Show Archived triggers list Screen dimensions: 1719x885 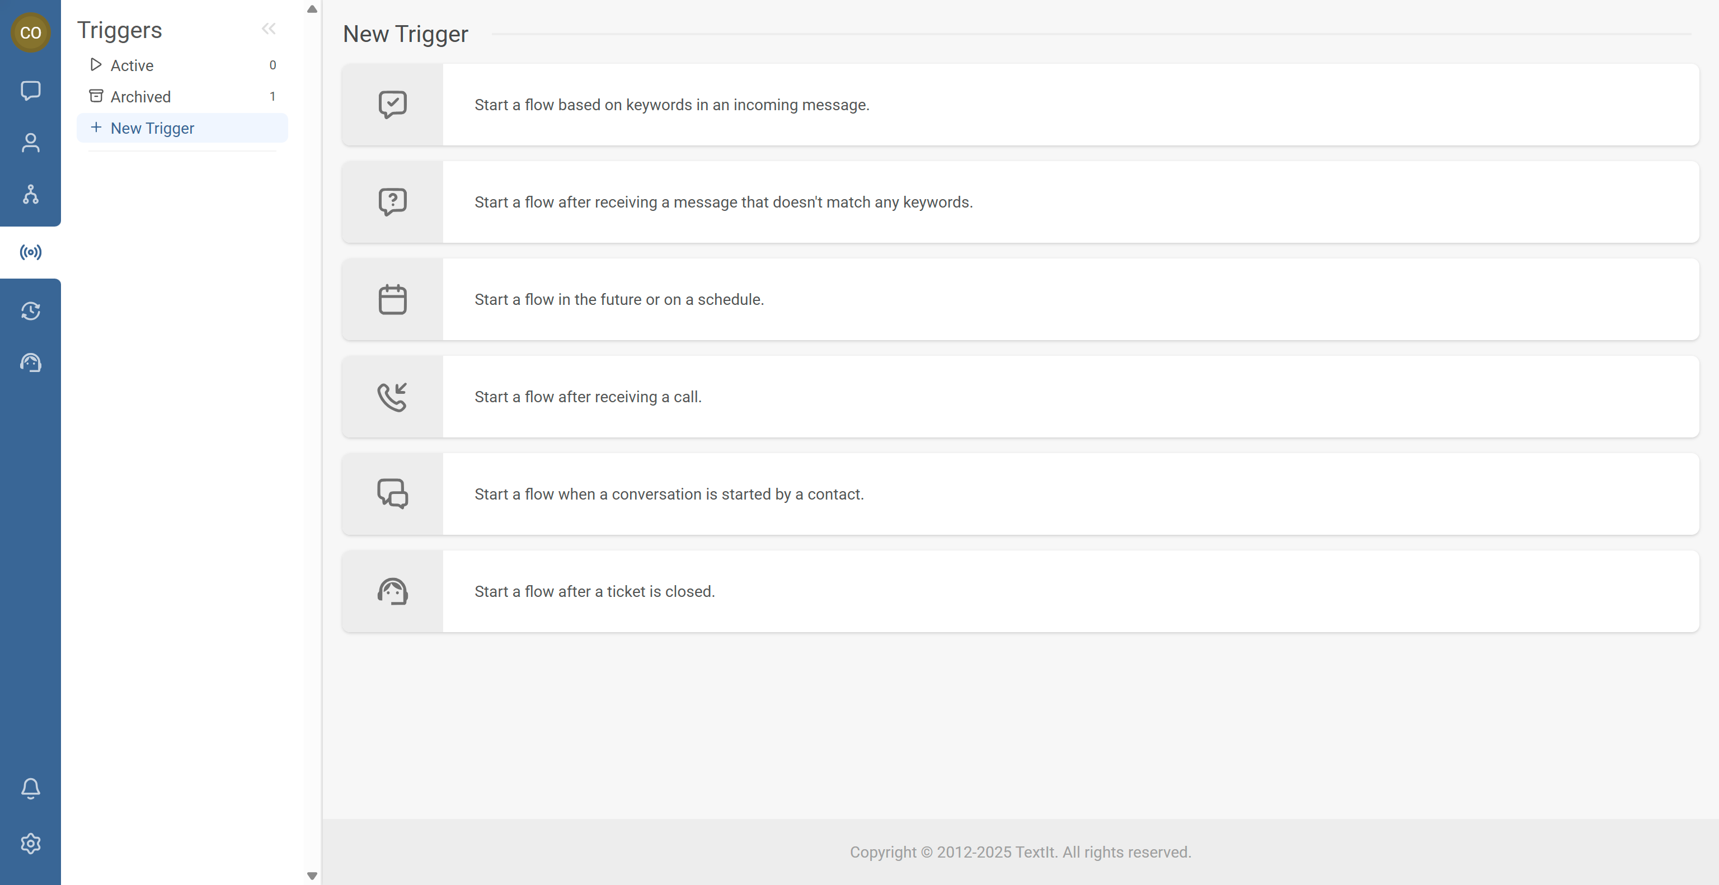[140, 97]
